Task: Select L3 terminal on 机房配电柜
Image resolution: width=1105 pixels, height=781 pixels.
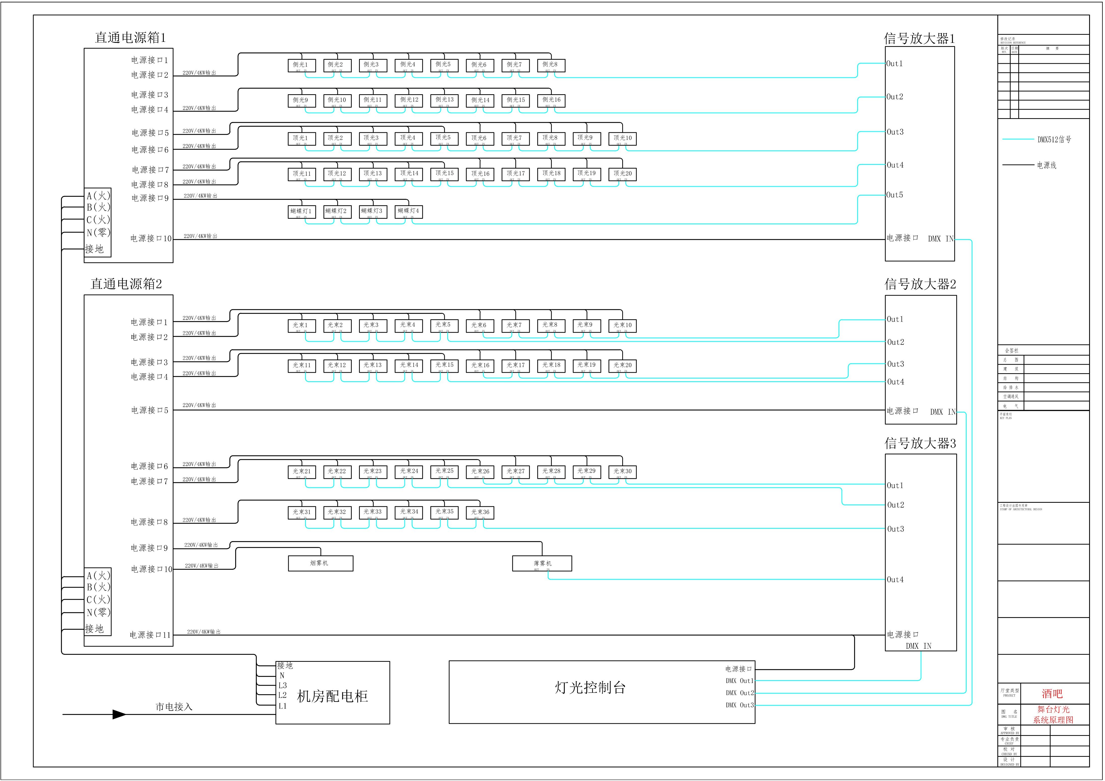Action: point(283,686)
